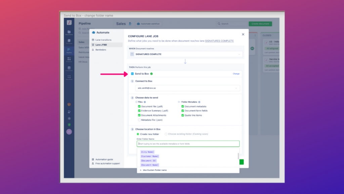
Task: Click the suggestion list scrollbar
Action: (x=238, y=156)
